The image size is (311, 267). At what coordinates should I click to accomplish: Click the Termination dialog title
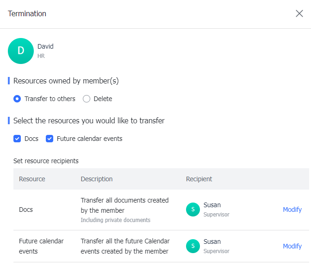(27, 13)
